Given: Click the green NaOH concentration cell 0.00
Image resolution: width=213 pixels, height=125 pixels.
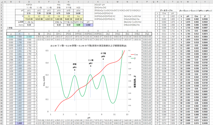Looking at the screenshot, I should point(78,25).
